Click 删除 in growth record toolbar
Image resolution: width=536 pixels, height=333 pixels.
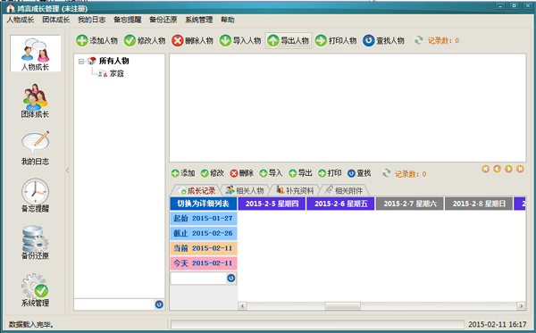242,173
